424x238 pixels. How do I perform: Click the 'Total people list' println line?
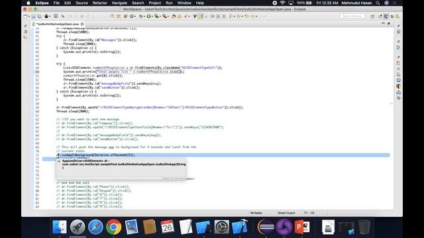124,72
